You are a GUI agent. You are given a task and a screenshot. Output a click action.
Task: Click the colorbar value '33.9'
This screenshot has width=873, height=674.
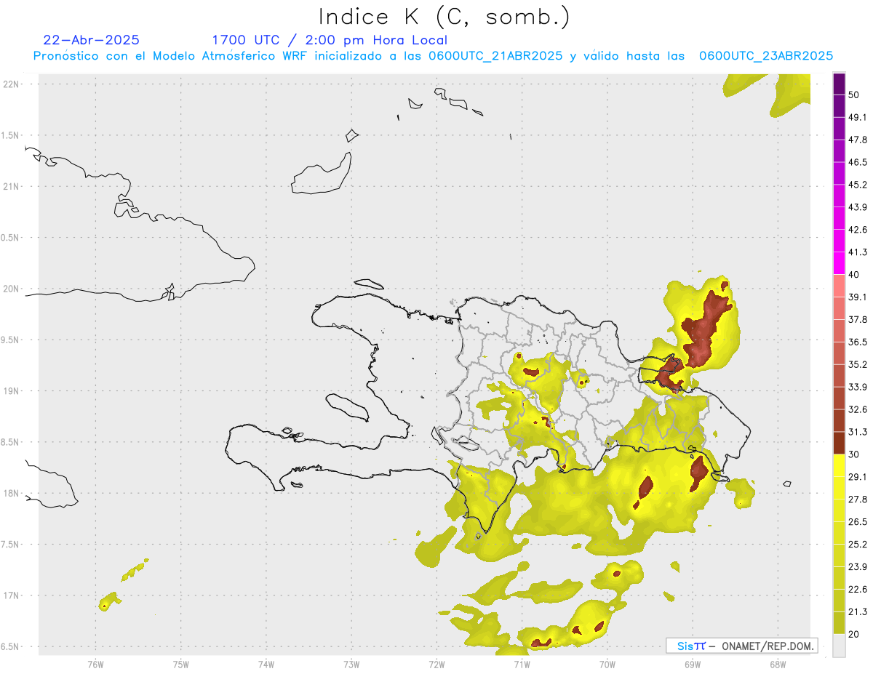858,387
